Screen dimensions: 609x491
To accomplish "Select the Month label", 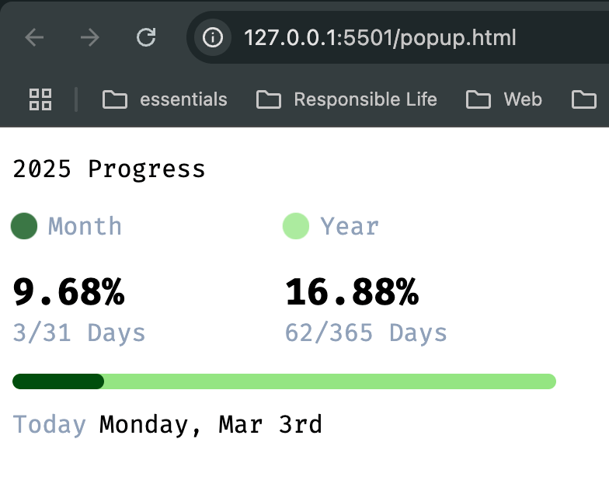I will [85, 226].
